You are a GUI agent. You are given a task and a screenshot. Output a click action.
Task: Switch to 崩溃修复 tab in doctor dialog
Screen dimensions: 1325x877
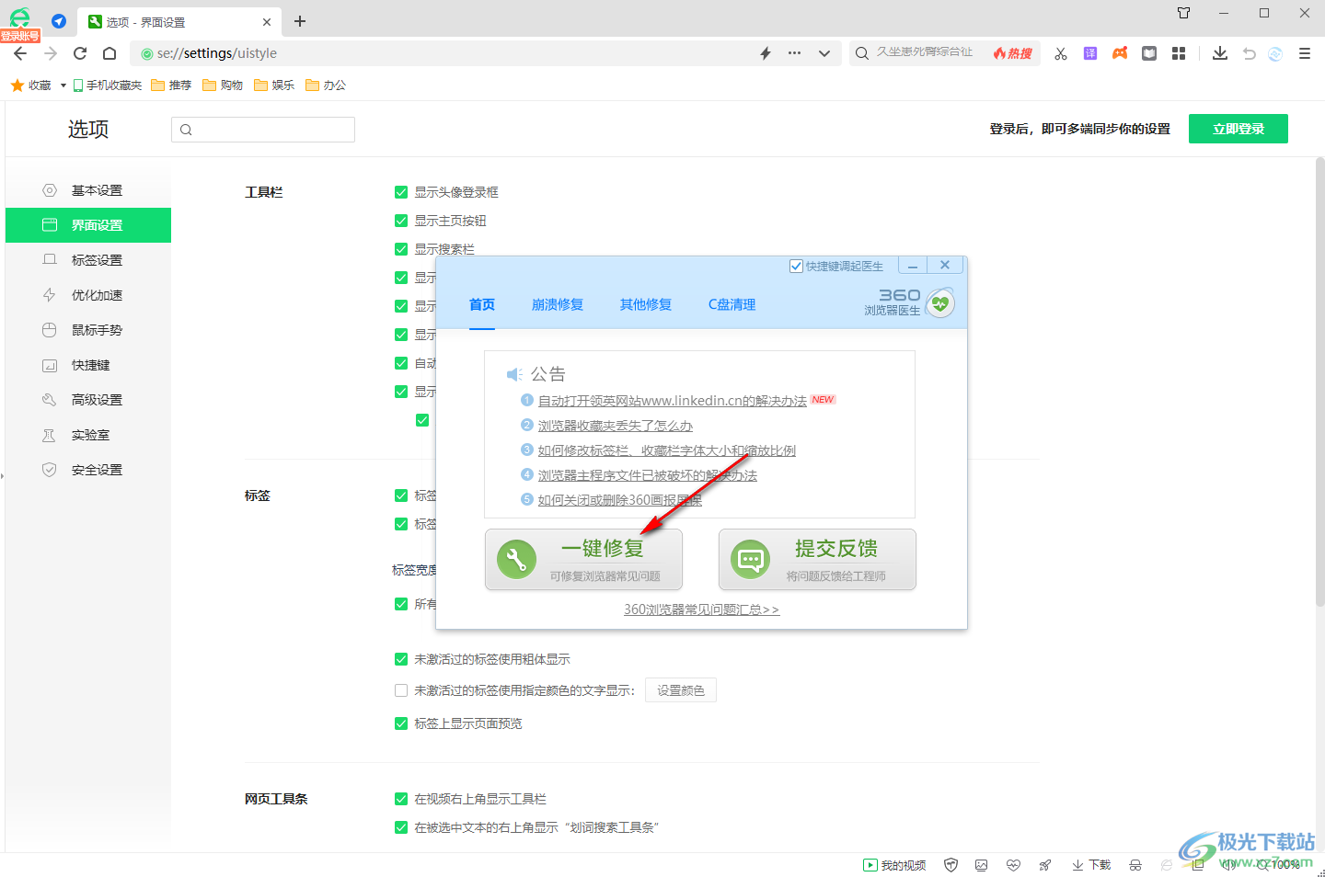(x=558, y=304)
